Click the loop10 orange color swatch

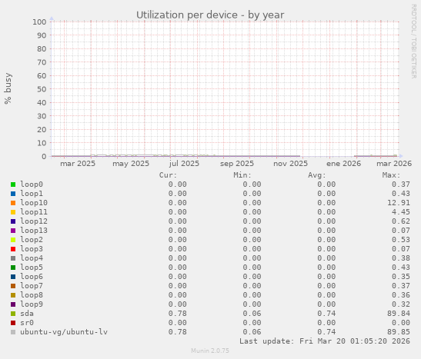click(x=13, y=203)
